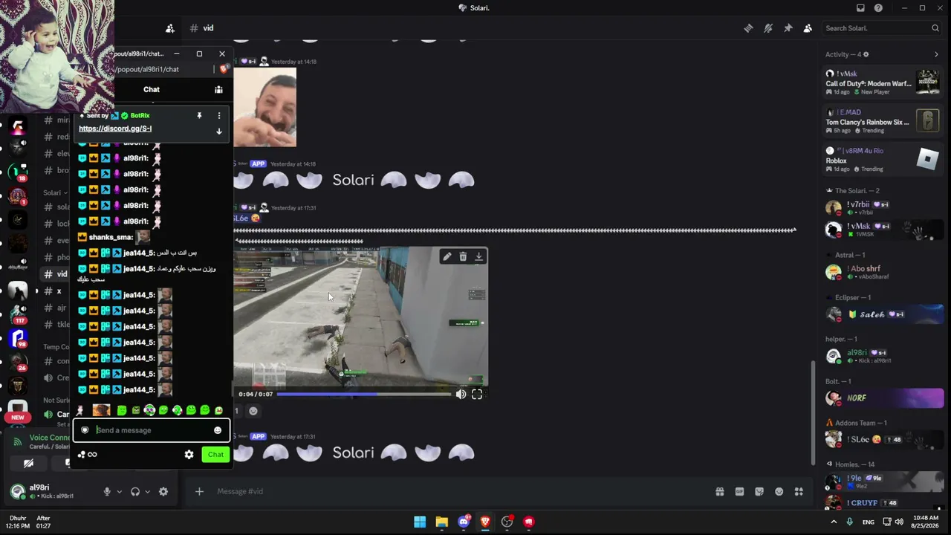Open the laughing man image attachment
Image resolution: width=951 pixels, height=535 pixels.
[x=265, y=107]
